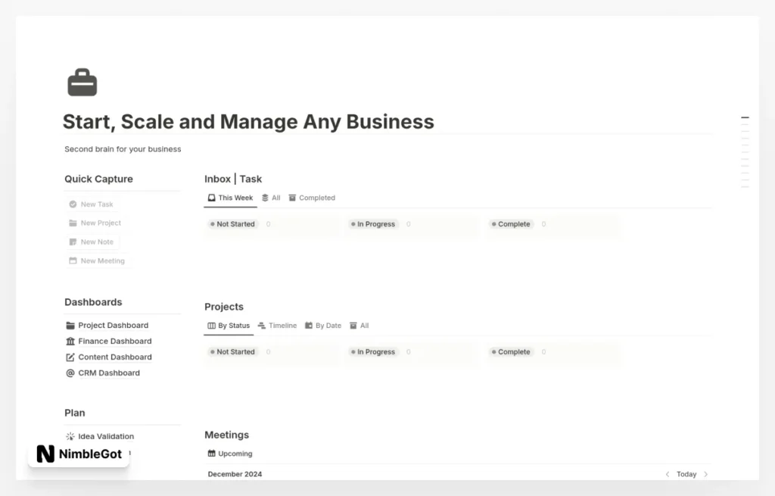
Task: Collapse the page outline using the dash control
Action: click(745, 117)
